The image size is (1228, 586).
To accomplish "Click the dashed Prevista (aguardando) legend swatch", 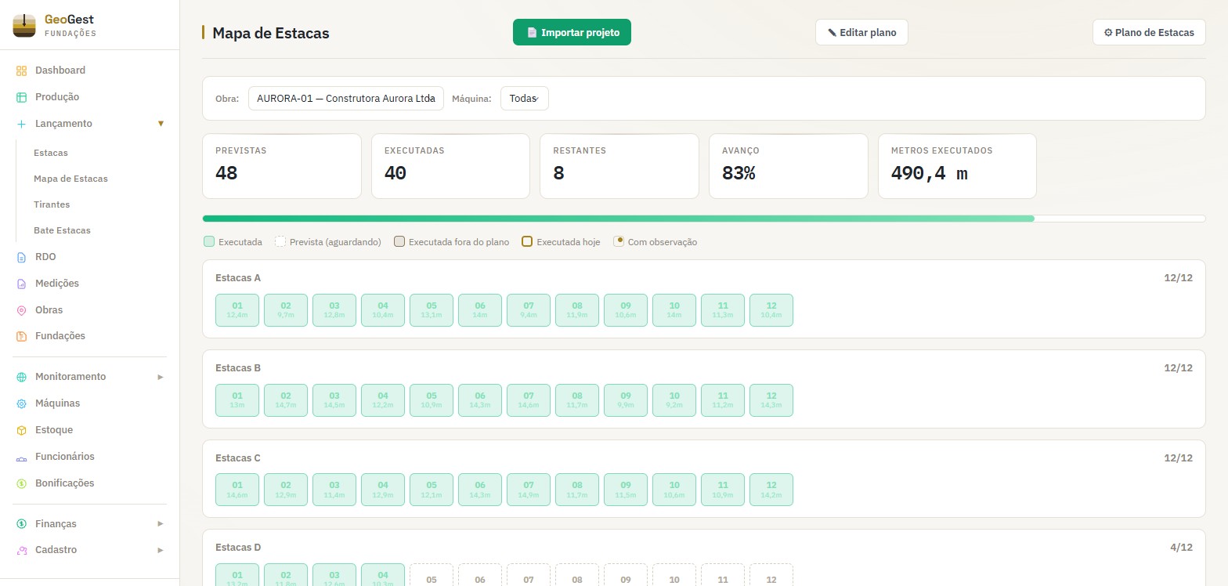I will tap(280, 242).
